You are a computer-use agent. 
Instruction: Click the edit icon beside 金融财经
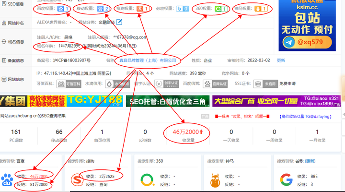coord(119,22)
